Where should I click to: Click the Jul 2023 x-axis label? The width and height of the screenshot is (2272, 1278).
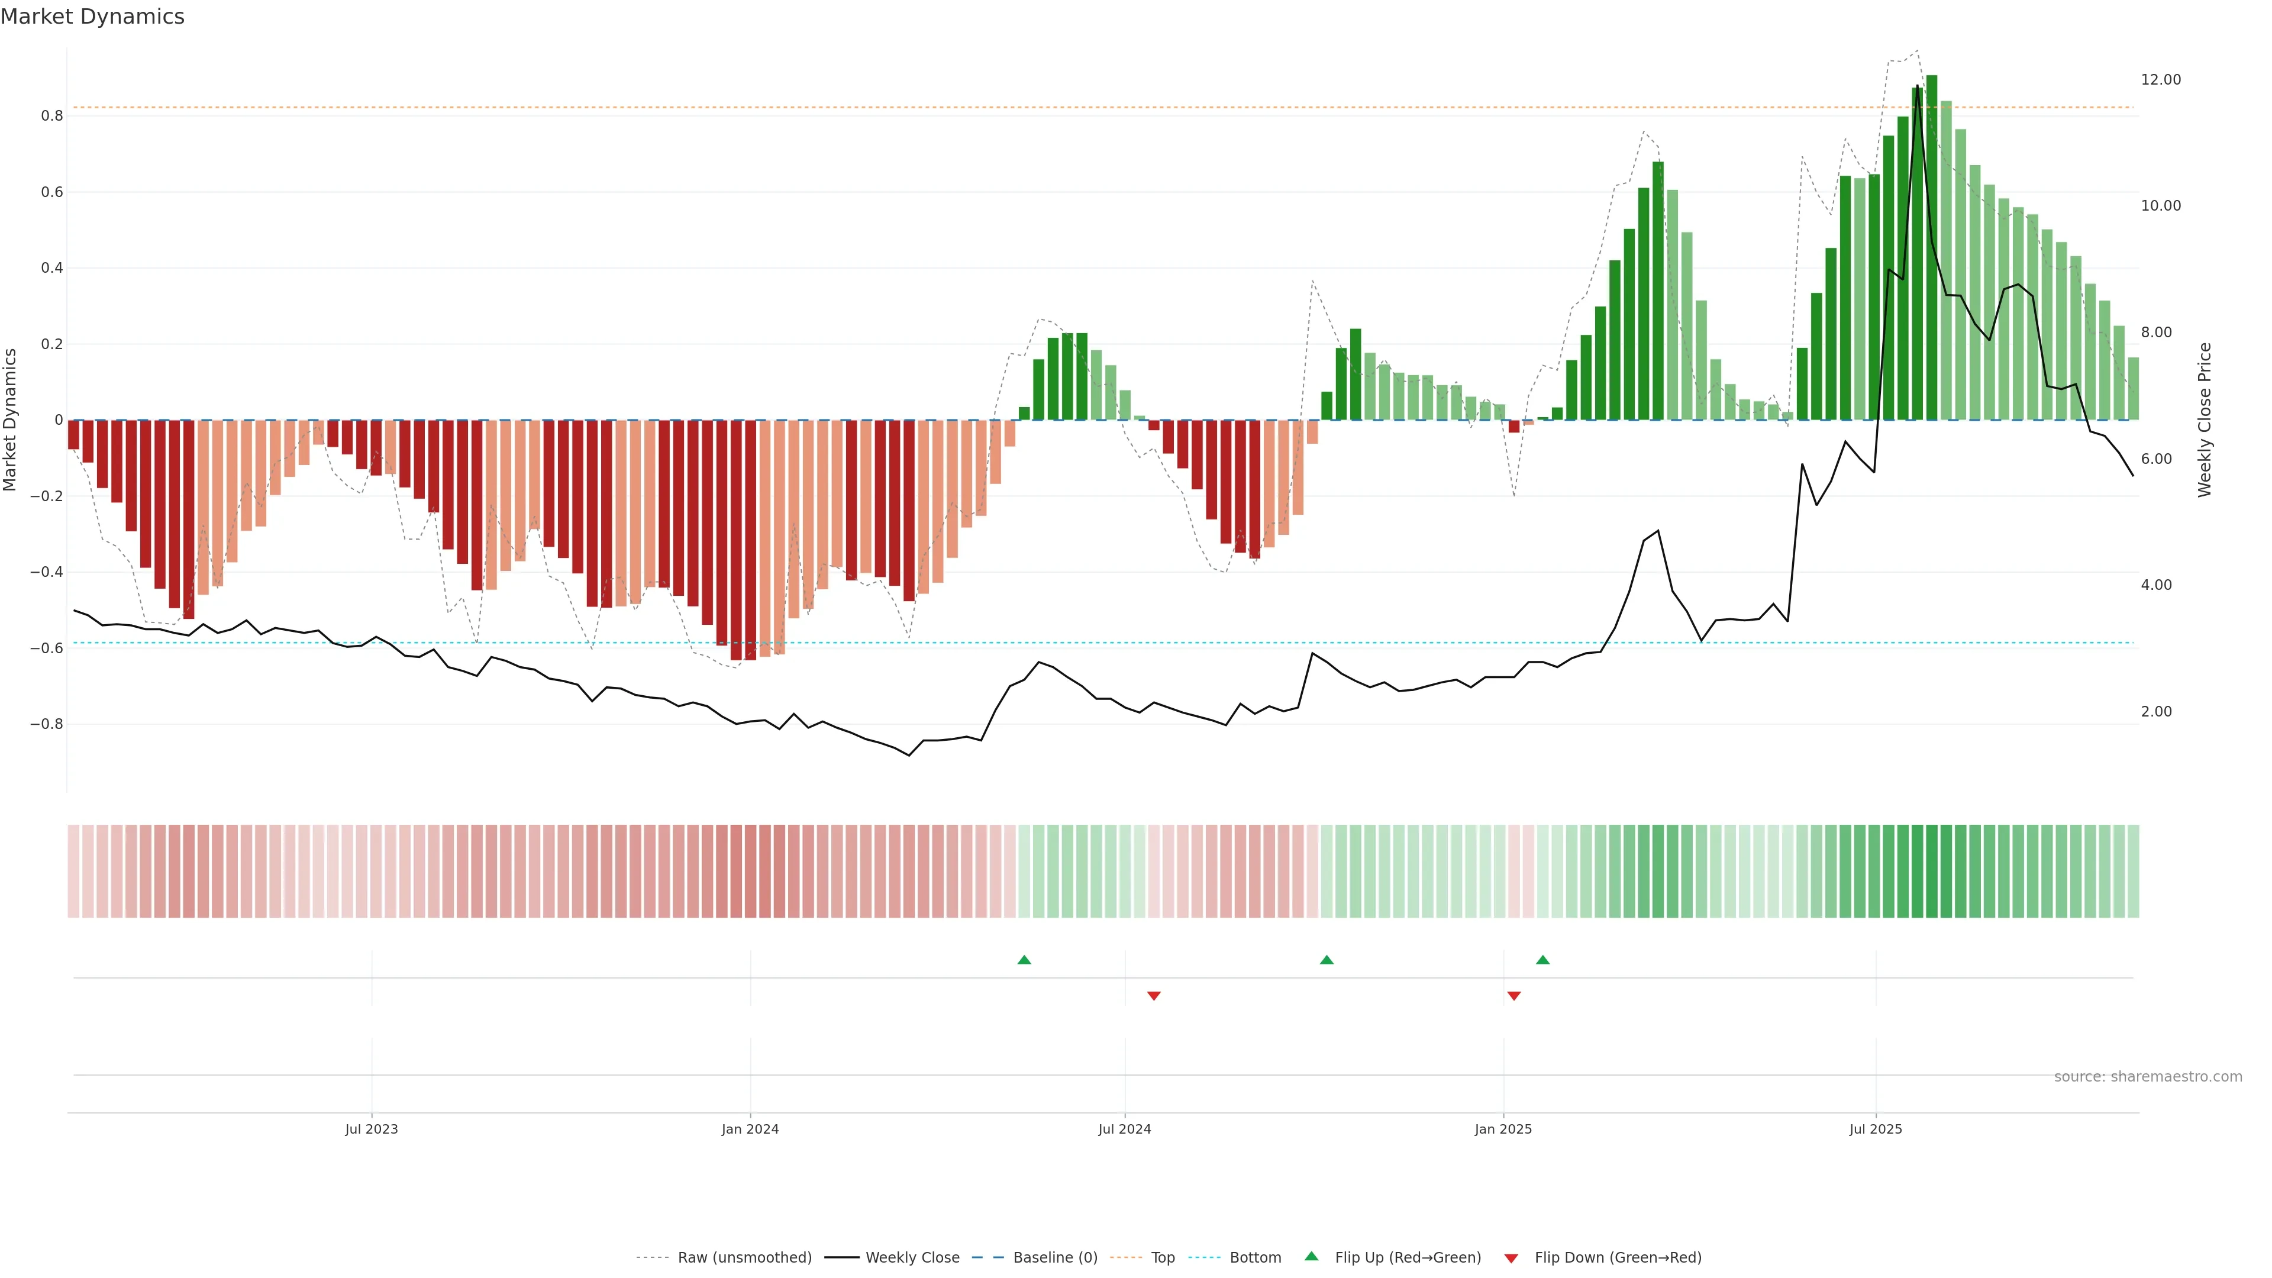pos(372,1129)
